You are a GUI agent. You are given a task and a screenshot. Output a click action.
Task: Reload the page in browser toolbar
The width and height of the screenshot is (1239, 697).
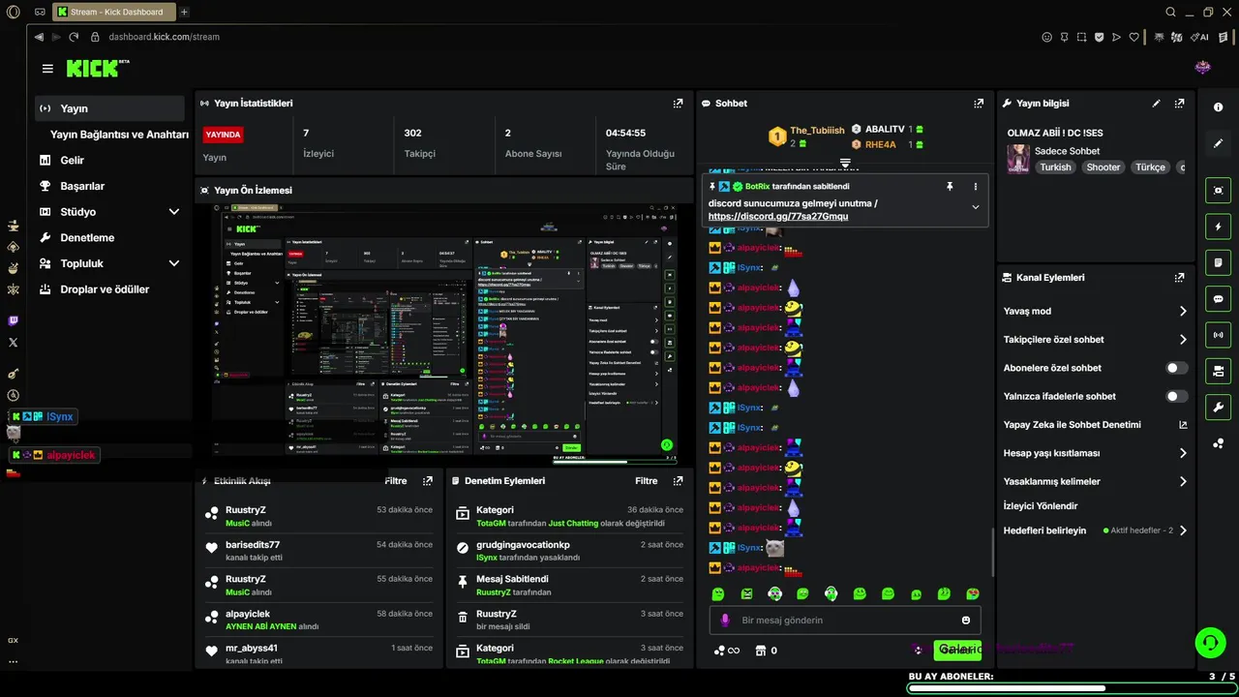pyautogui.click(x=74, y=37)
